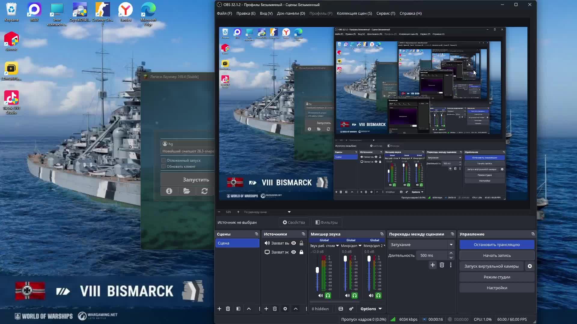Undock the Управление panel
The height and width of the screenshot is (324, 577).
(533, 234)
